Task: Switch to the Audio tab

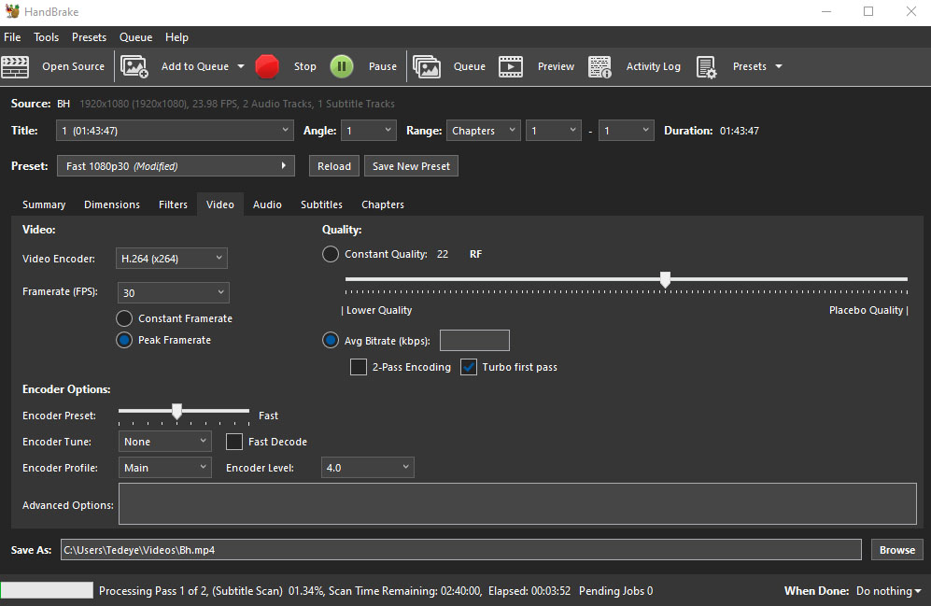Action: (x=267, y=204)
